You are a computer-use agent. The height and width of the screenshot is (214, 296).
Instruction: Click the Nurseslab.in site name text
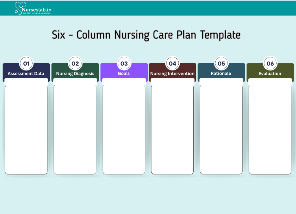[x=37, y=10]
